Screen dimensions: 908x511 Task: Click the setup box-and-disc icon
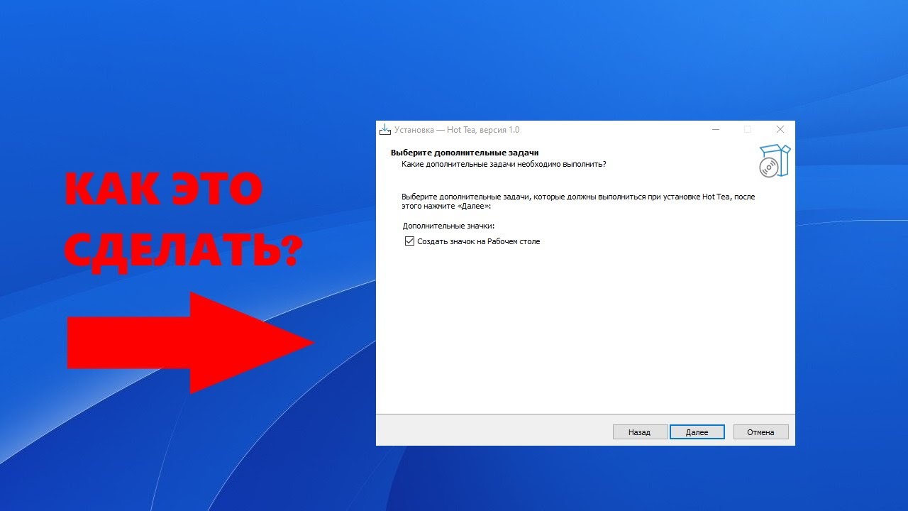pyautogui.click(x=774, y=161)
